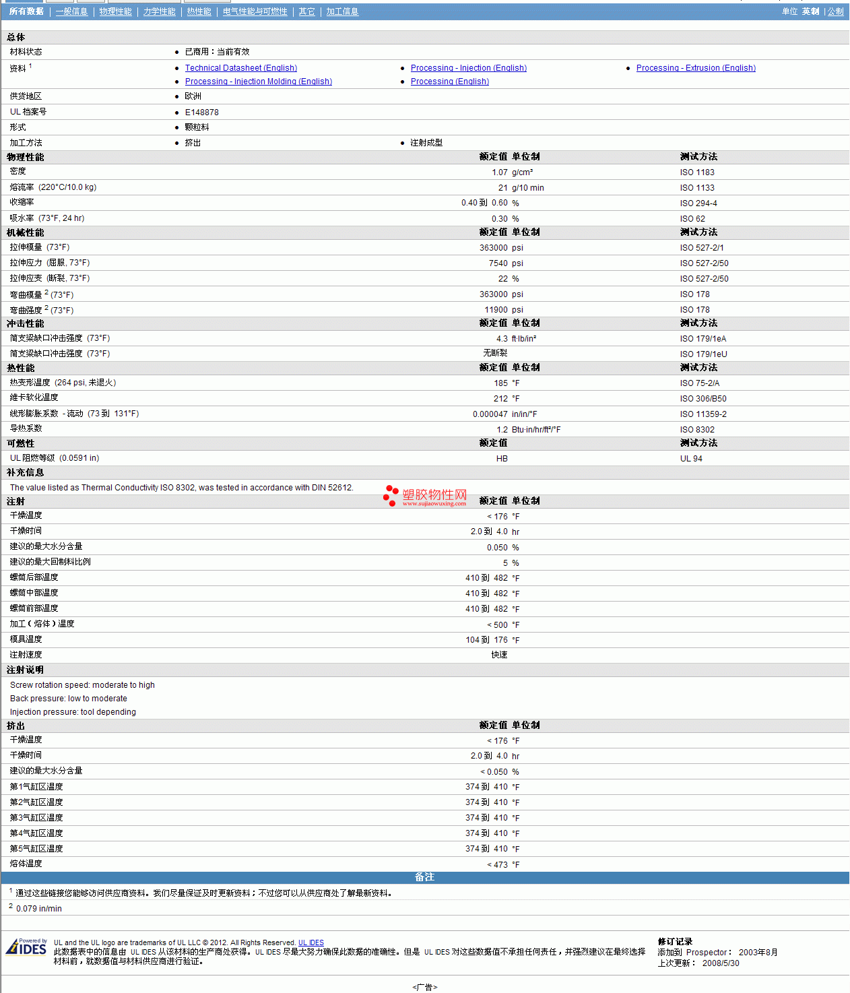
Task: Click the 注射说明 section header
Action: coord(26,670)
